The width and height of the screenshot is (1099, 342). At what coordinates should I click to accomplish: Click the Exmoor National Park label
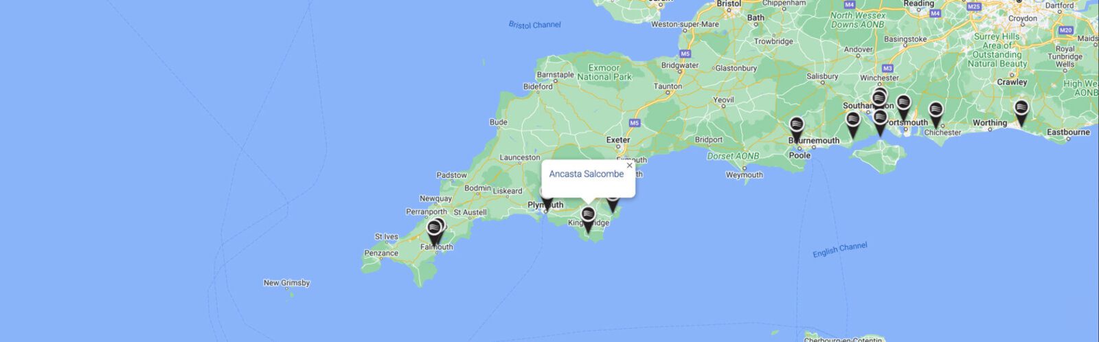point(604,73)
